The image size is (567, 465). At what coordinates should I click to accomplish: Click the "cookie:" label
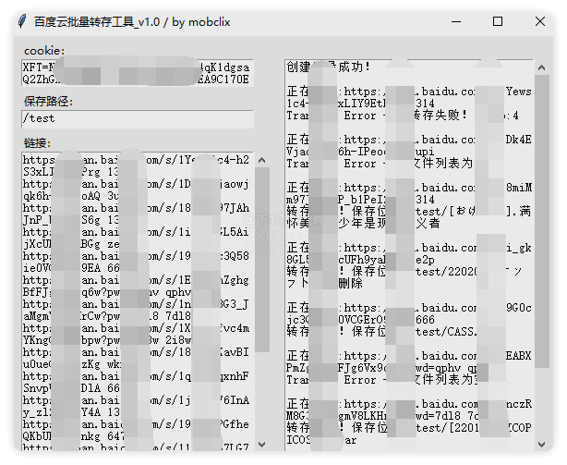tap(44, 51)
